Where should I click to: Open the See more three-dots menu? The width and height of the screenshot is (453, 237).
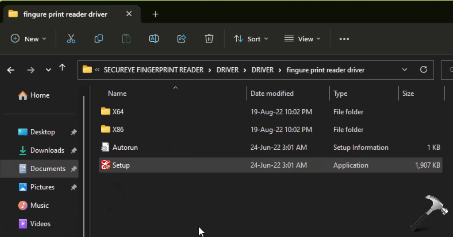point(344,39)
